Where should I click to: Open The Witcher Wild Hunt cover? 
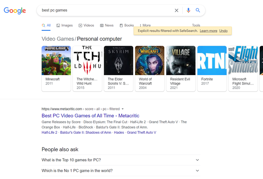pyautogui.click(x=87, y=61)
